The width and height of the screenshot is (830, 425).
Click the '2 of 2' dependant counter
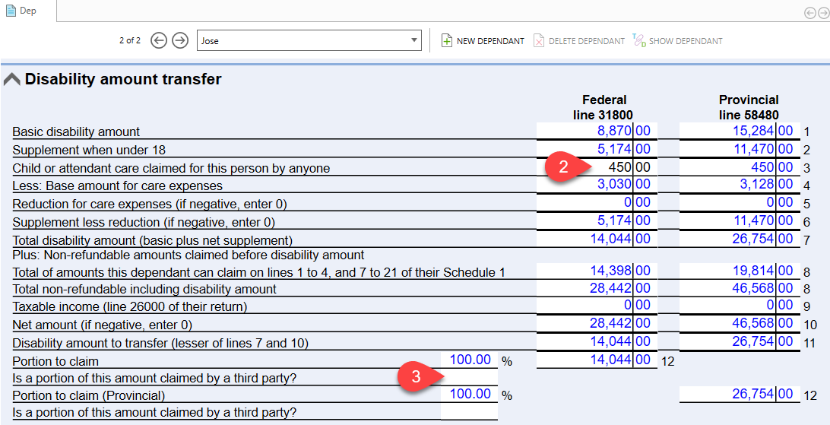tap(130, 40)
